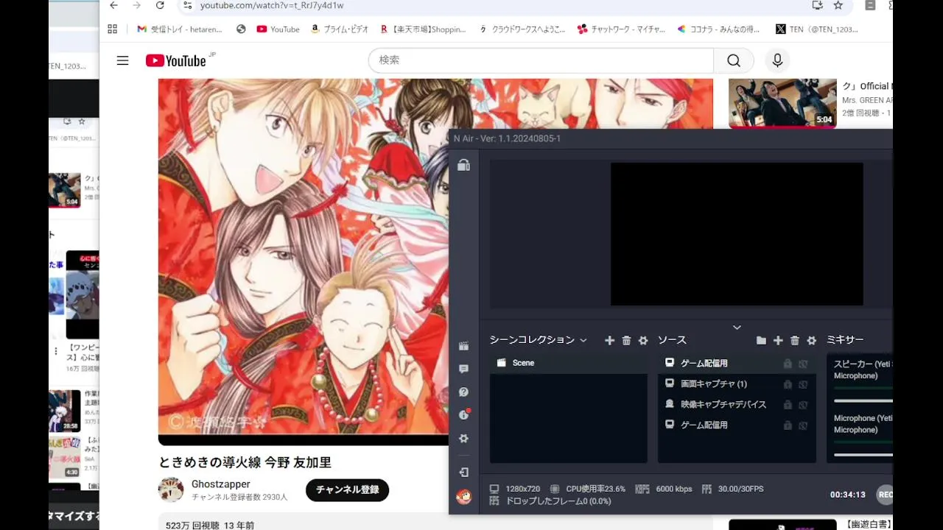The height and width of the screenshot is (530, 943).
Task: Open scene settings gear next to ソース label
Action: [643, 340]
